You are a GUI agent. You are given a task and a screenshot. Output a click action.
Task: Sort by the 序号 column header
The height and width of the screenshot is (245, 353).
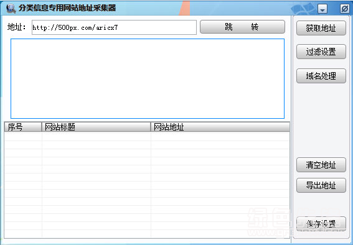23,127
